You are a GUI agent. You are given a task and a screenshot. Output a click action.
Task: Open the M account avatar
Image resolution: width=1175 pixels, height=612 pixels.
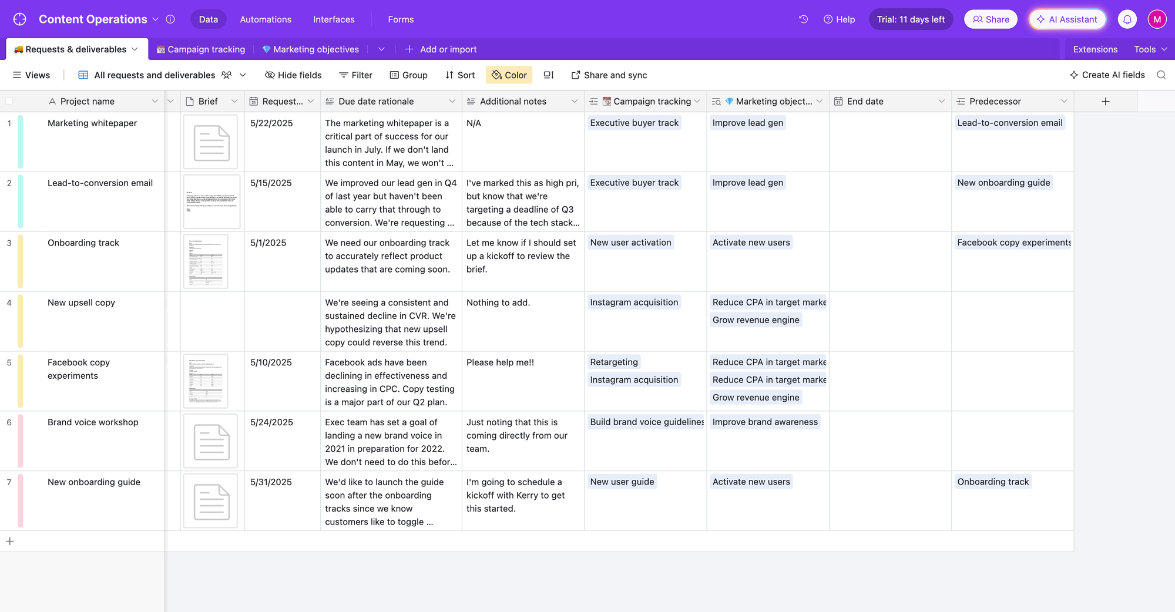pos(1157,19)
